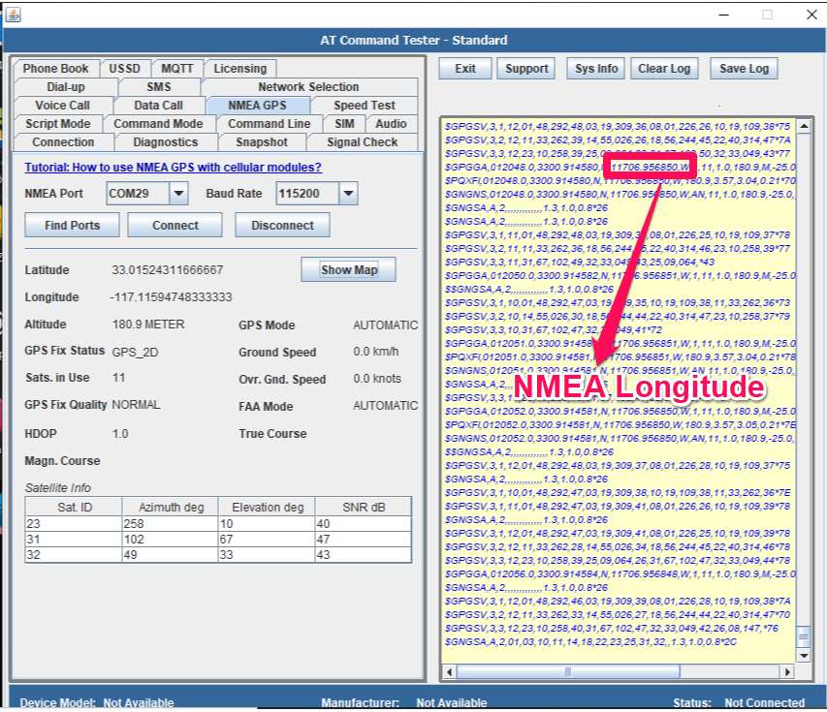Click the Sat. ID column header
Viewport: 827px width, 712px height.
point(75,508)
